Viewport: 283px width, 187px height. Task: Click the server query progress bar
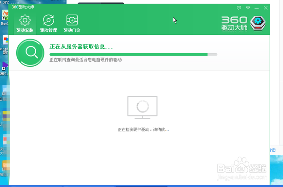click(133, 54)
